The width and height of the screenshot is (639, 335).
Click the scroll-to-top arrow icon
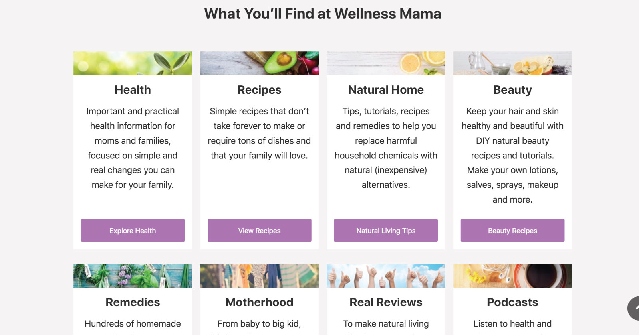pyautogui.click(x=635, y=308)
